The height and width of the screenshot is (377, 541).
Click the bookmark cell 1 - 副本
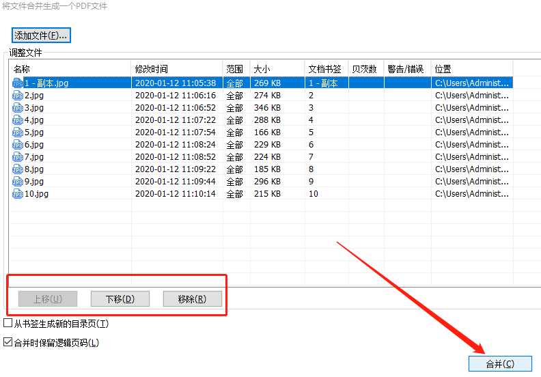click(x=323, y=83)
